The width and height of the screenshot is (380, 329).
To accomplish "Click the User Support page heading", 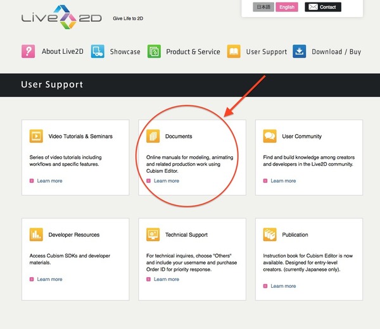I will [x=52, y=84].
